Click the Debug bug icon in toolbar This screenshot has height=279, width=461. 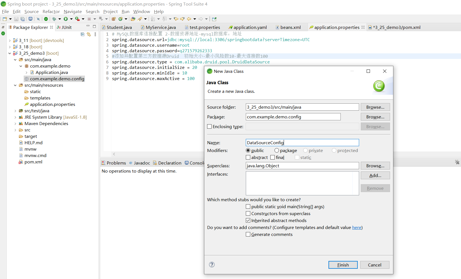click(x=54, y=19)
